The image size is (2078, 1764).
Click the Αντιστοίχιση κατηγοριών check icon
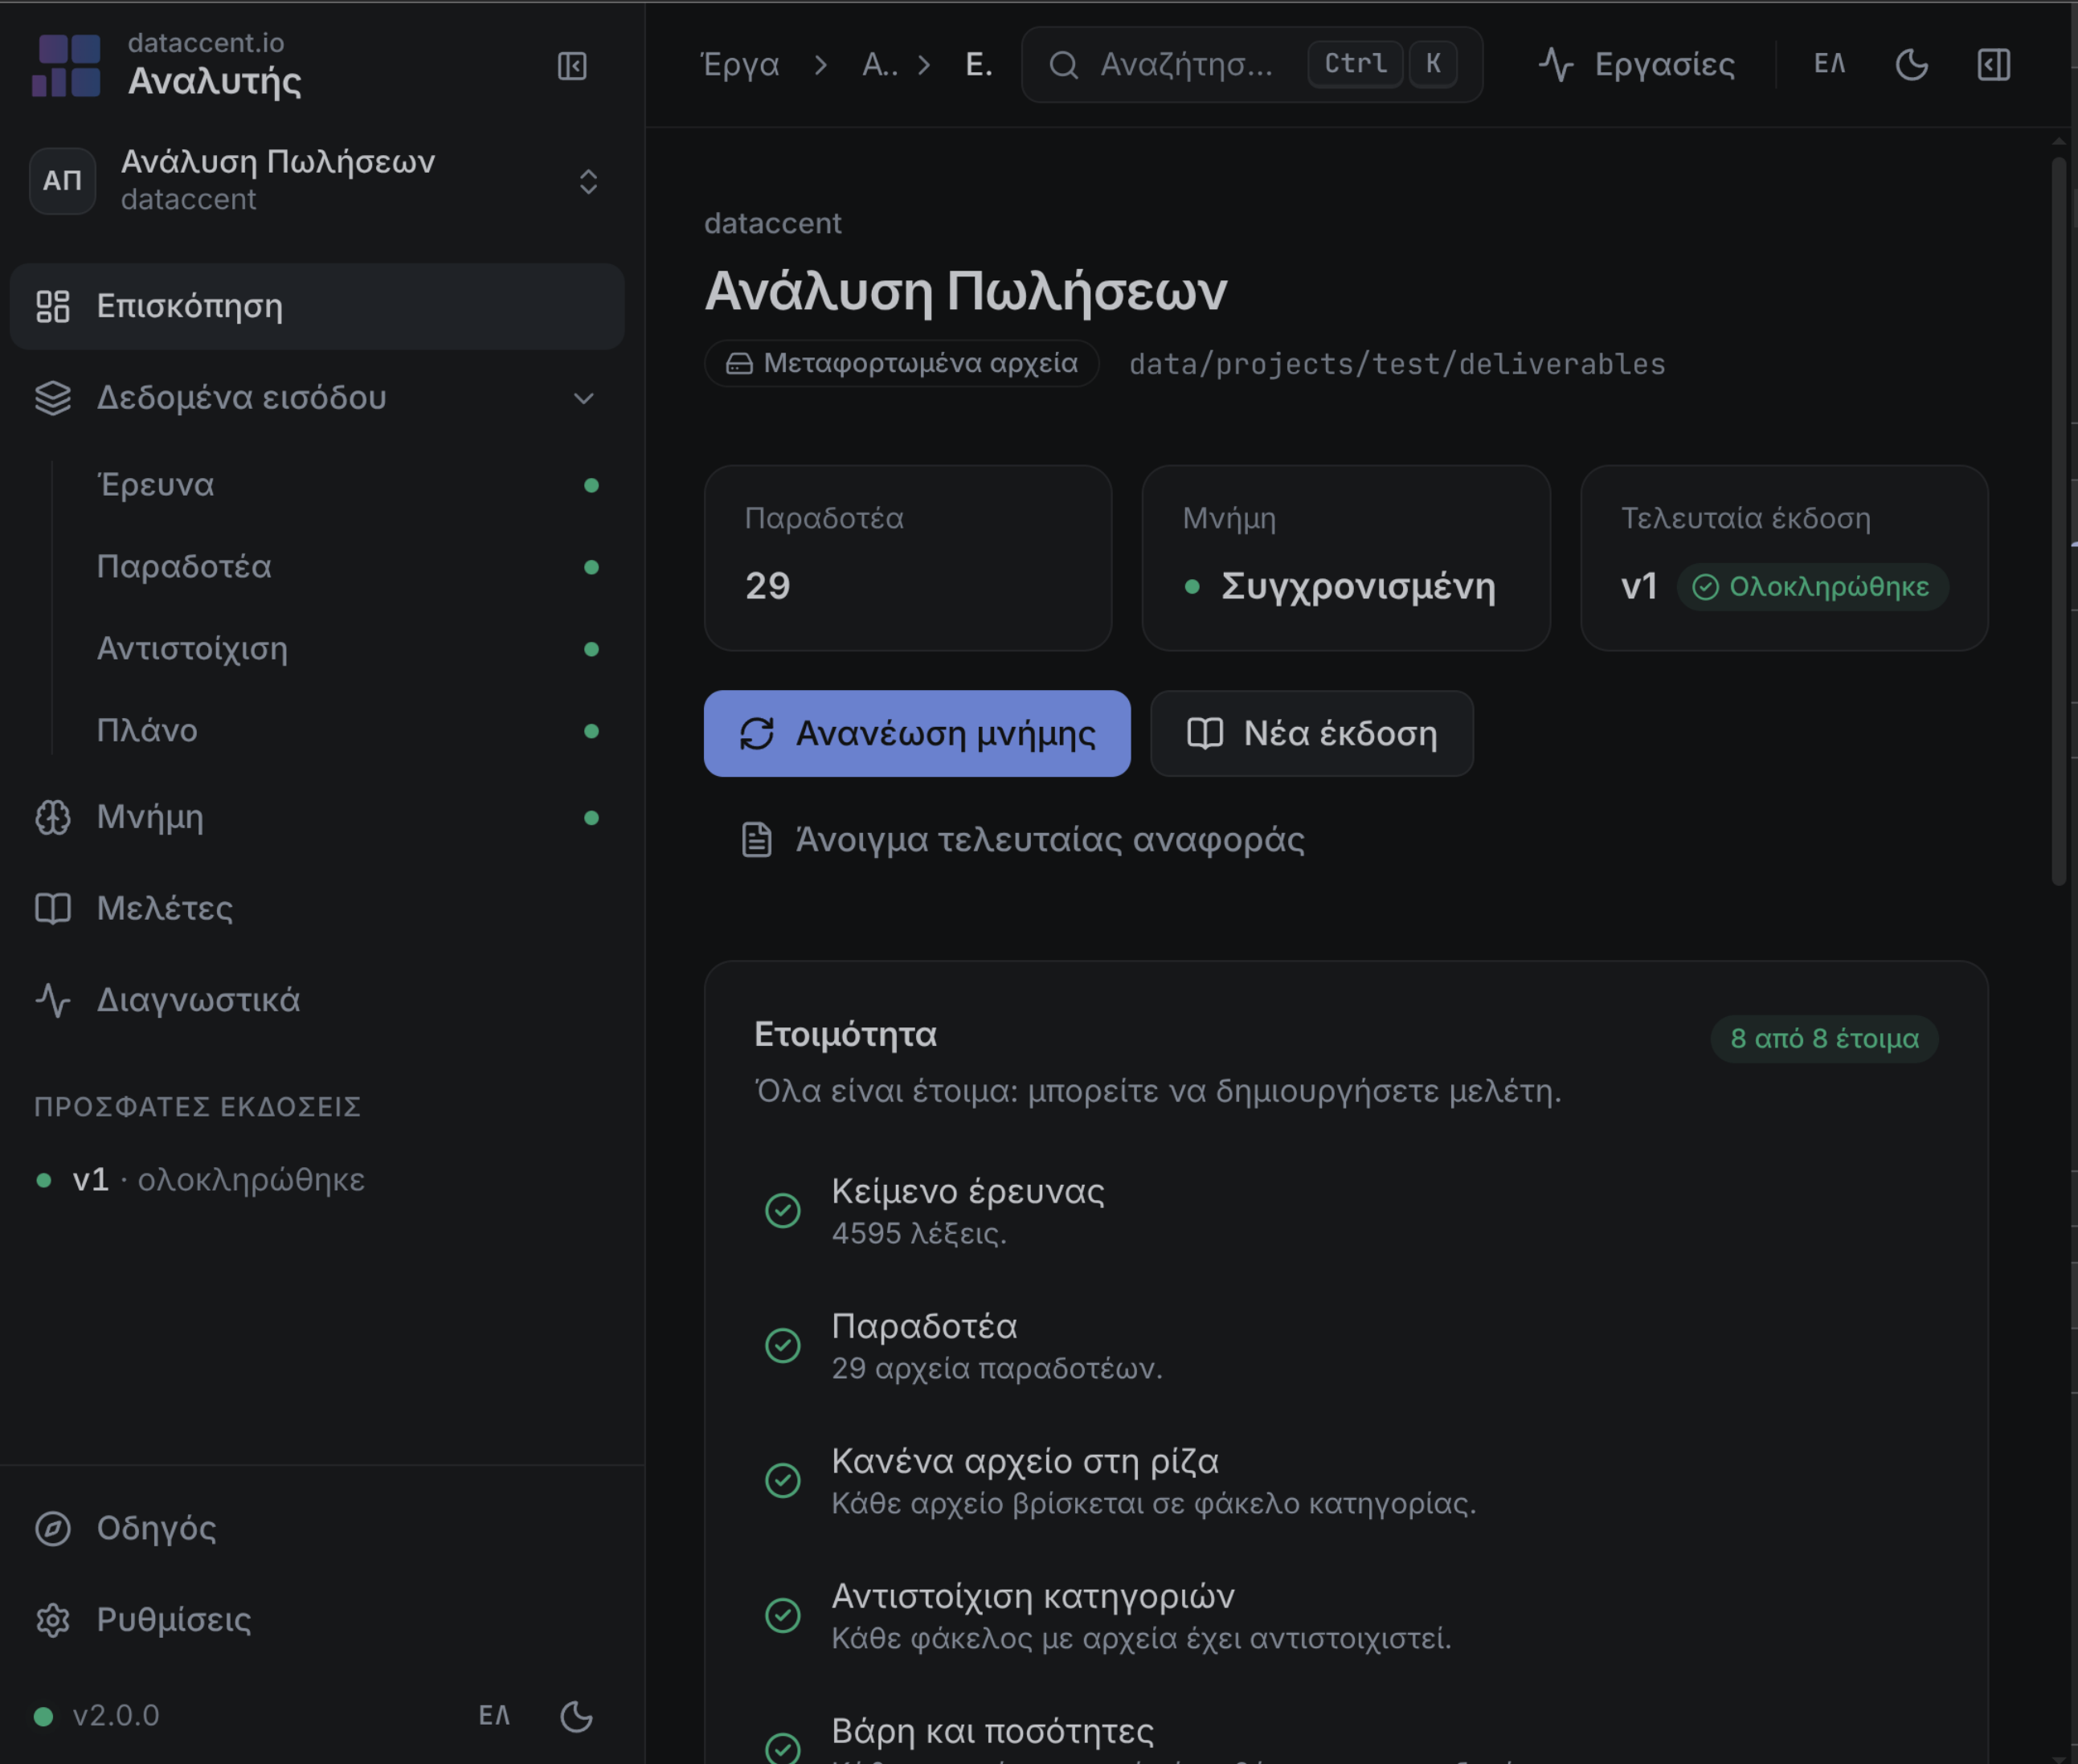783,1616
